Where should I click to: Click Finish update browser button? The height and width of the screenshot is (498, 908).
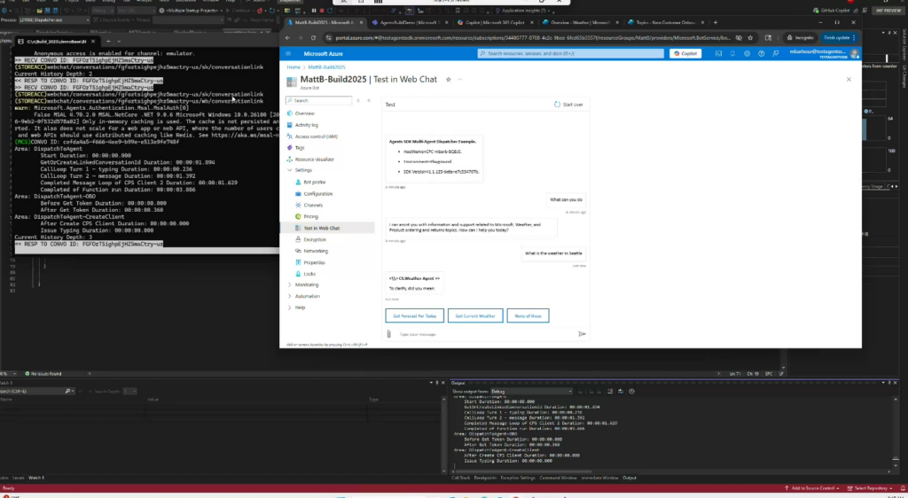point(839,38)
